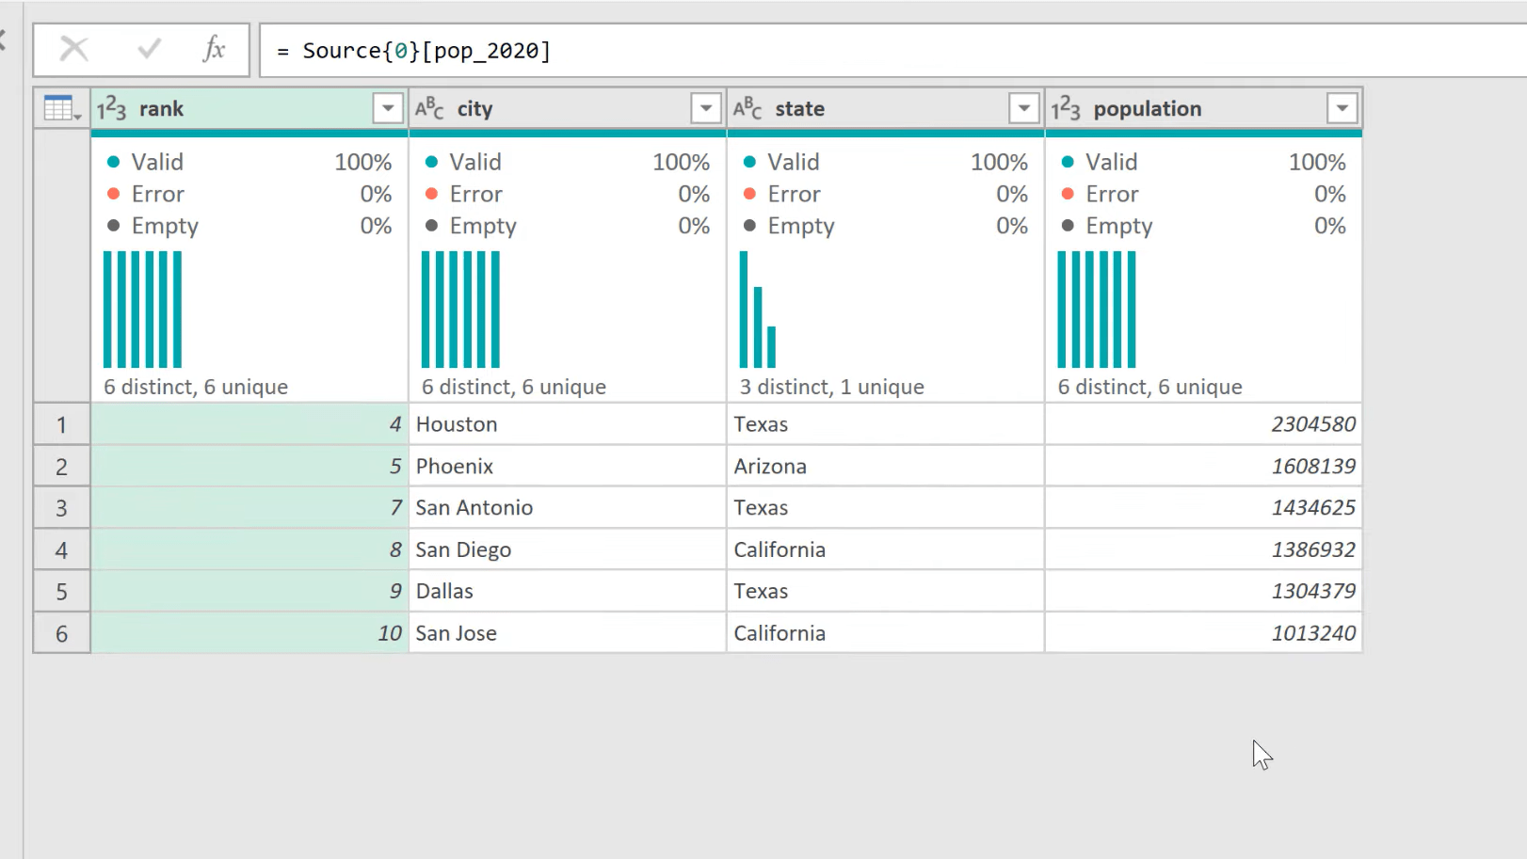Viewport: 1527px width, 859px height.
Task: Open rank column filter dropdown
Action: [388, 108]
